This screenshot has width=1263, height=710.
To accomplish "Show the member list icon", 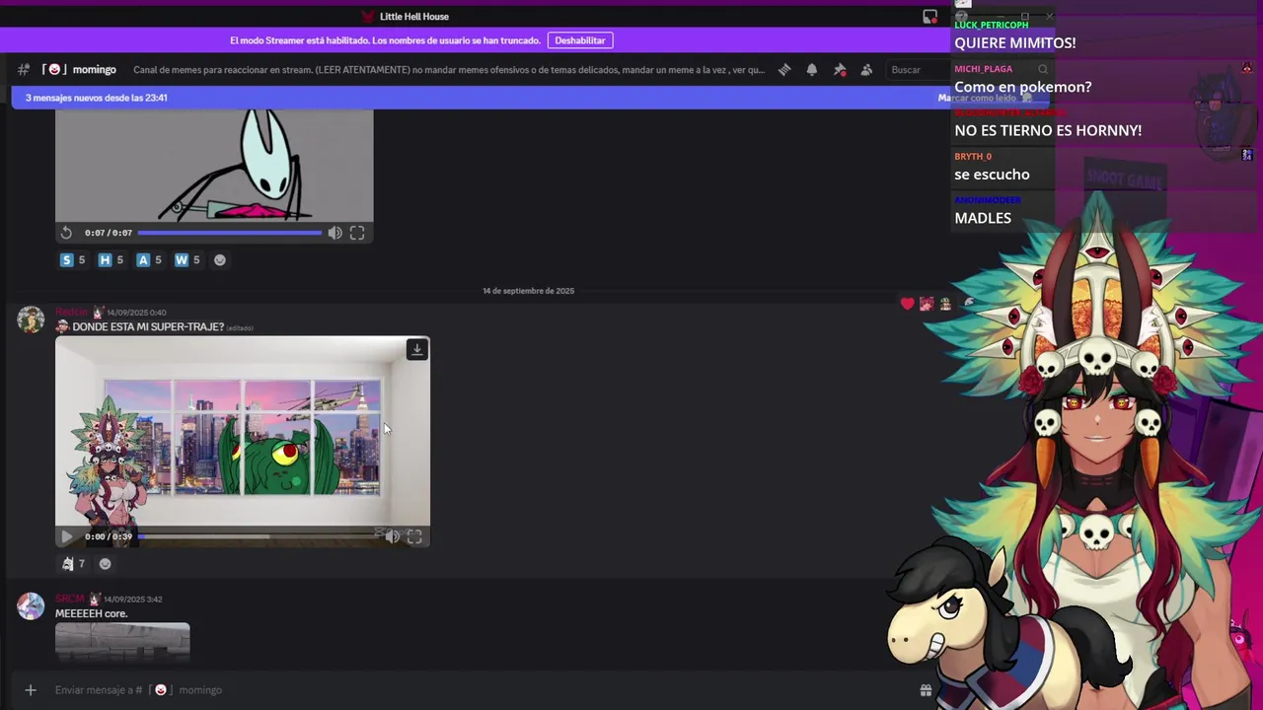I will 866,70.
